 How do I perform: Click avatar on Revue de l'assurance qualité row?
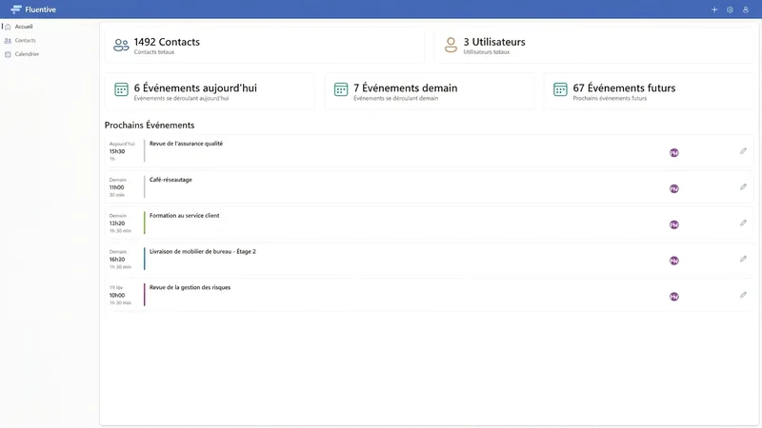point(674,153)
